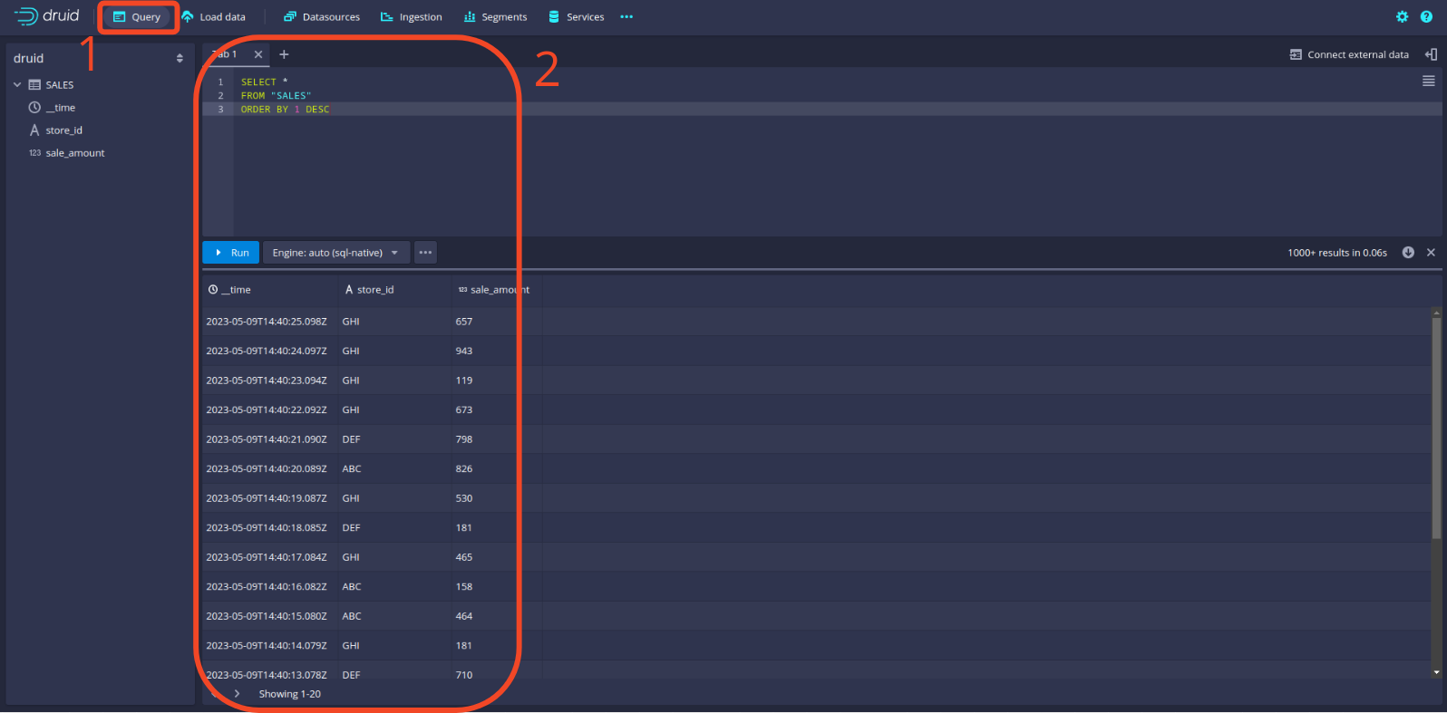The width and height of the screenshot is (1447, 713).
Task: Select the store_id column in the sidebar
Action: pyautogui.click(x=63, y=130)
